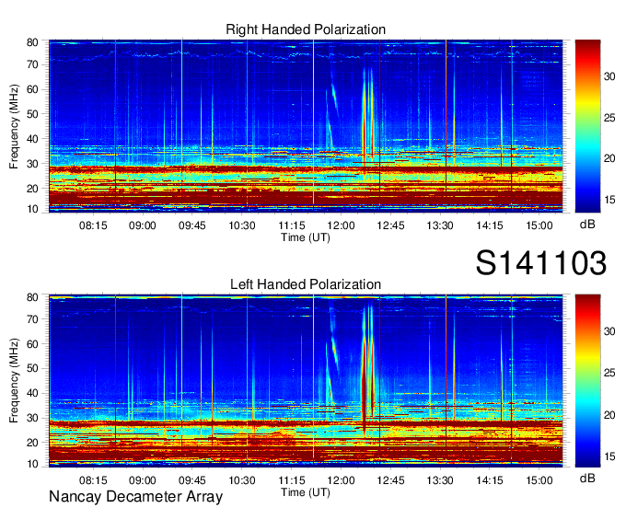Click 'Frequency (MHz)' axis label on Left Handed plot
This screenshot has height=508, width=626.
tap(14, 381)
